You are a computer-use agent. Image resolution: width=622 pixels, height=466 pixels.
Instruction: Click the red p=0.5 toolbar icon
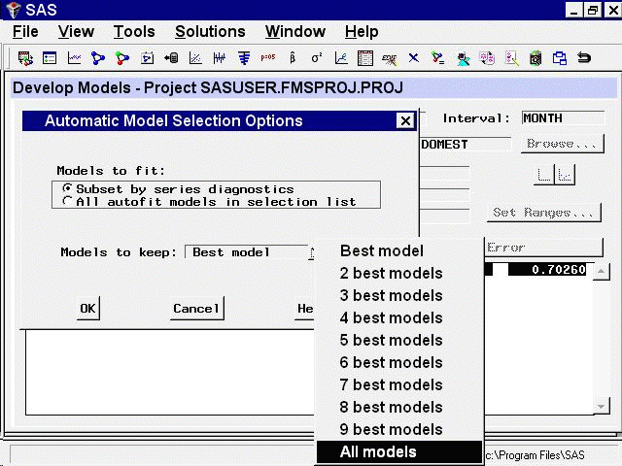267,58
